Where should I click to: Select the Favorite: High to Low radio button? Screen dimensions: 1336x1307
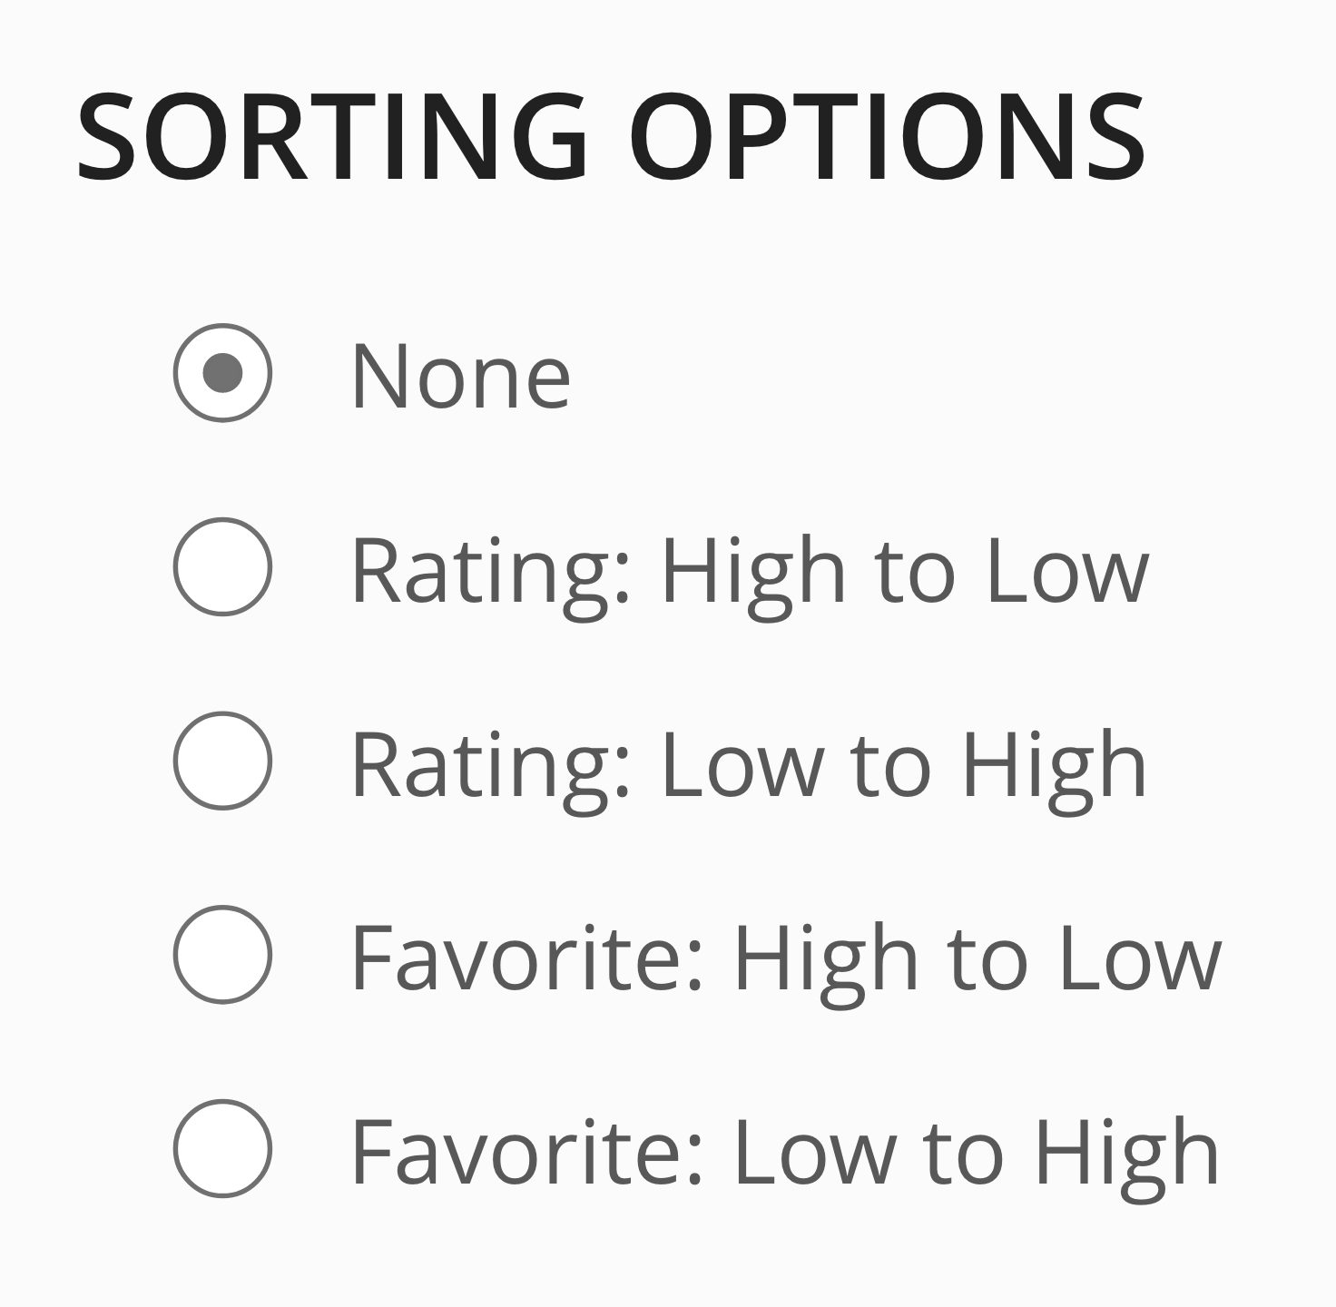pyautogui.click(x=222, y=954)
